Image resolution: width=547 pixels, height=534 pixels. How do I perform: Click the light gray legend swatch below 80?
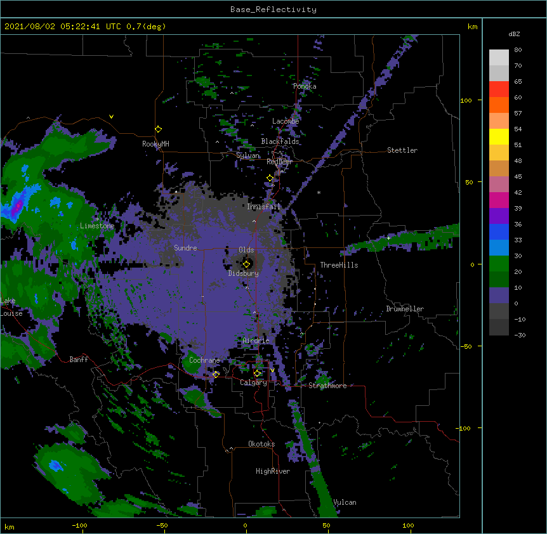coord(499,58)
